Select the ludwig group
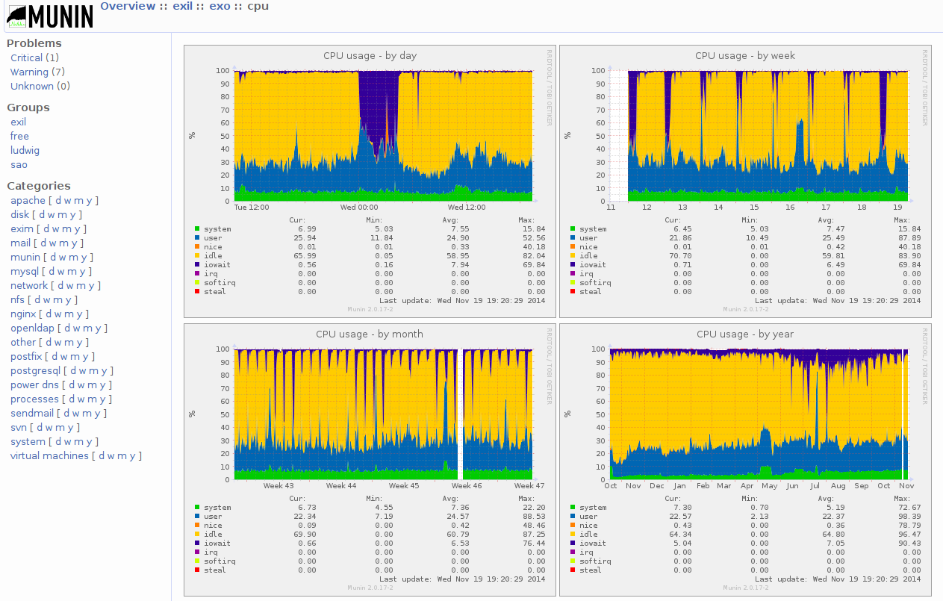943x601 pixels. click(x=25, y=150)
